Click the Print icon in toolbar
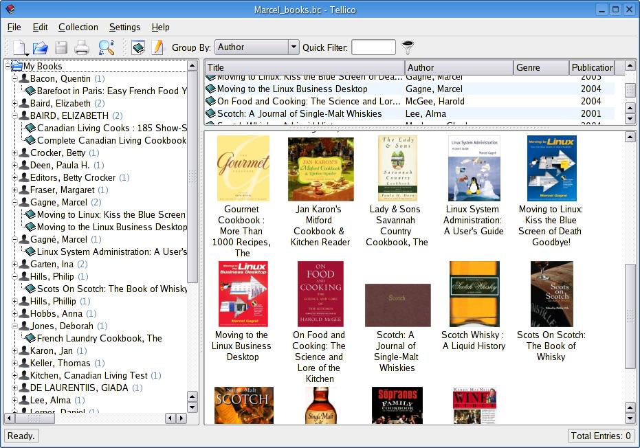Viewport: 640px width, 448px height. (82, 47)
